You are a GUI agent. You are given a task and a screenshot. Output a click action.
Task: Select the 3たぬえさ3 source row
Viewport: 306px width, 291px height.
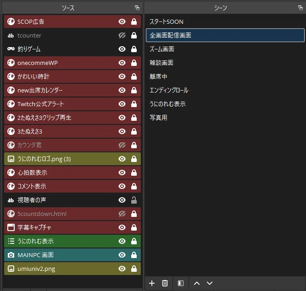(72, 131)
